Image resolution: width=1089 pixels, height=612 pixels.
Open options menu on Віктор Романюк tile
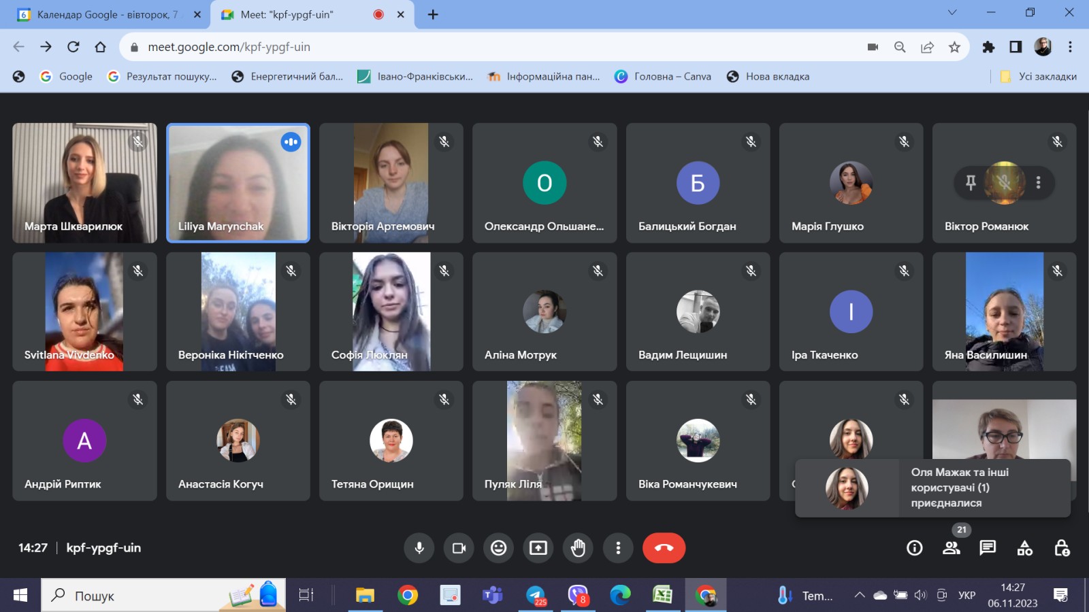pyautogui.click(x=1038, y=182)
